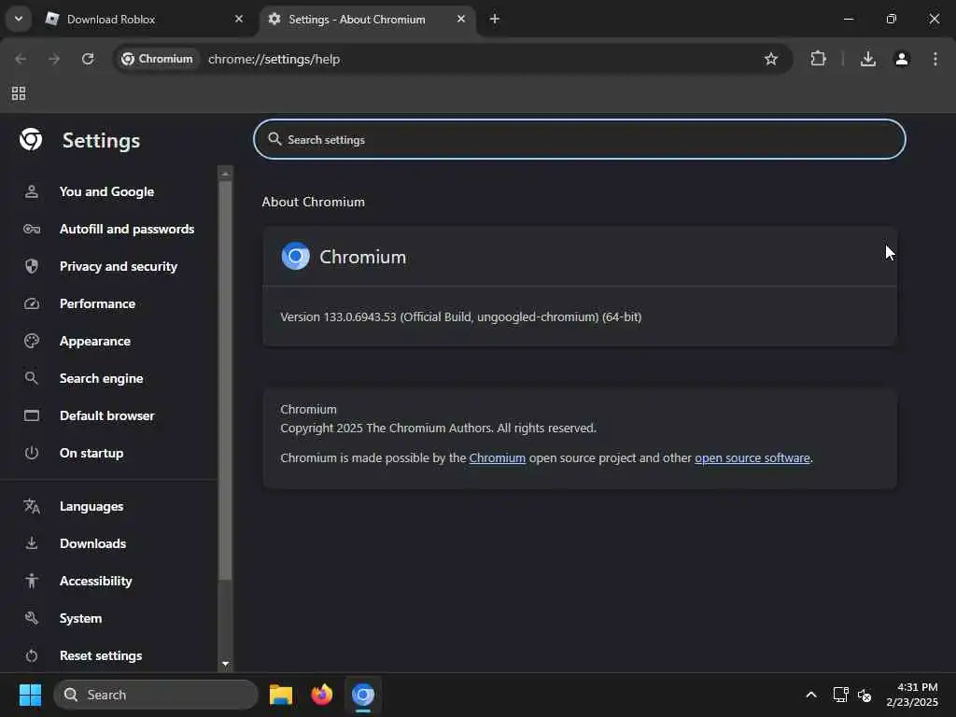Close the Settings - About Chromium tab

[461, 19]
